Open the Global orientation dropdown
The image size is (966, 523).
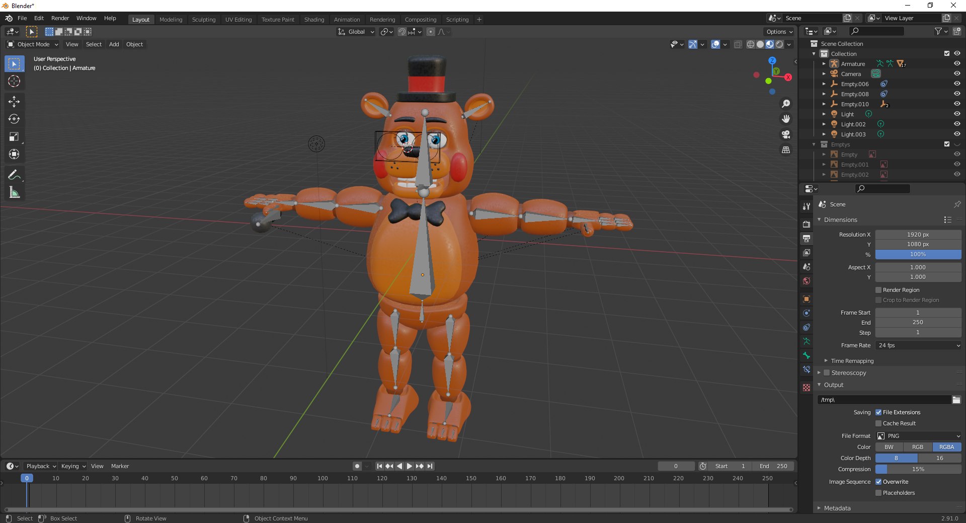coord(356,32)
